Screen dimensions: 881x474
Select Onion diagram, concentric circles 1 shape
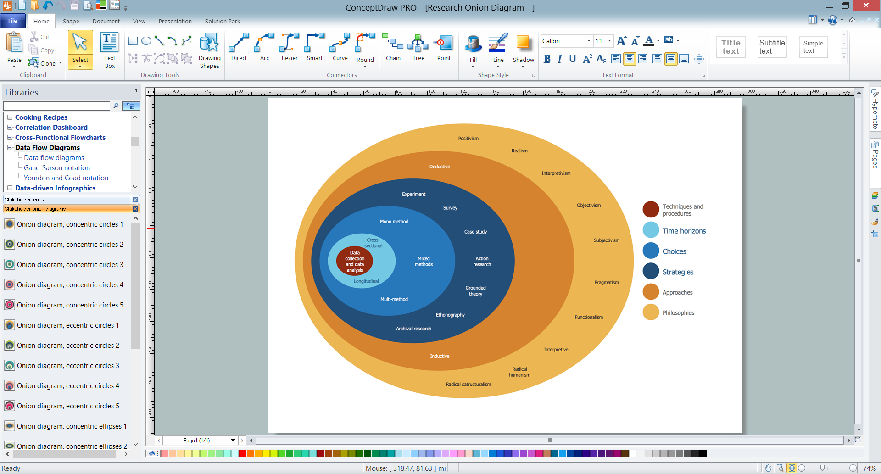pos(64,224)
